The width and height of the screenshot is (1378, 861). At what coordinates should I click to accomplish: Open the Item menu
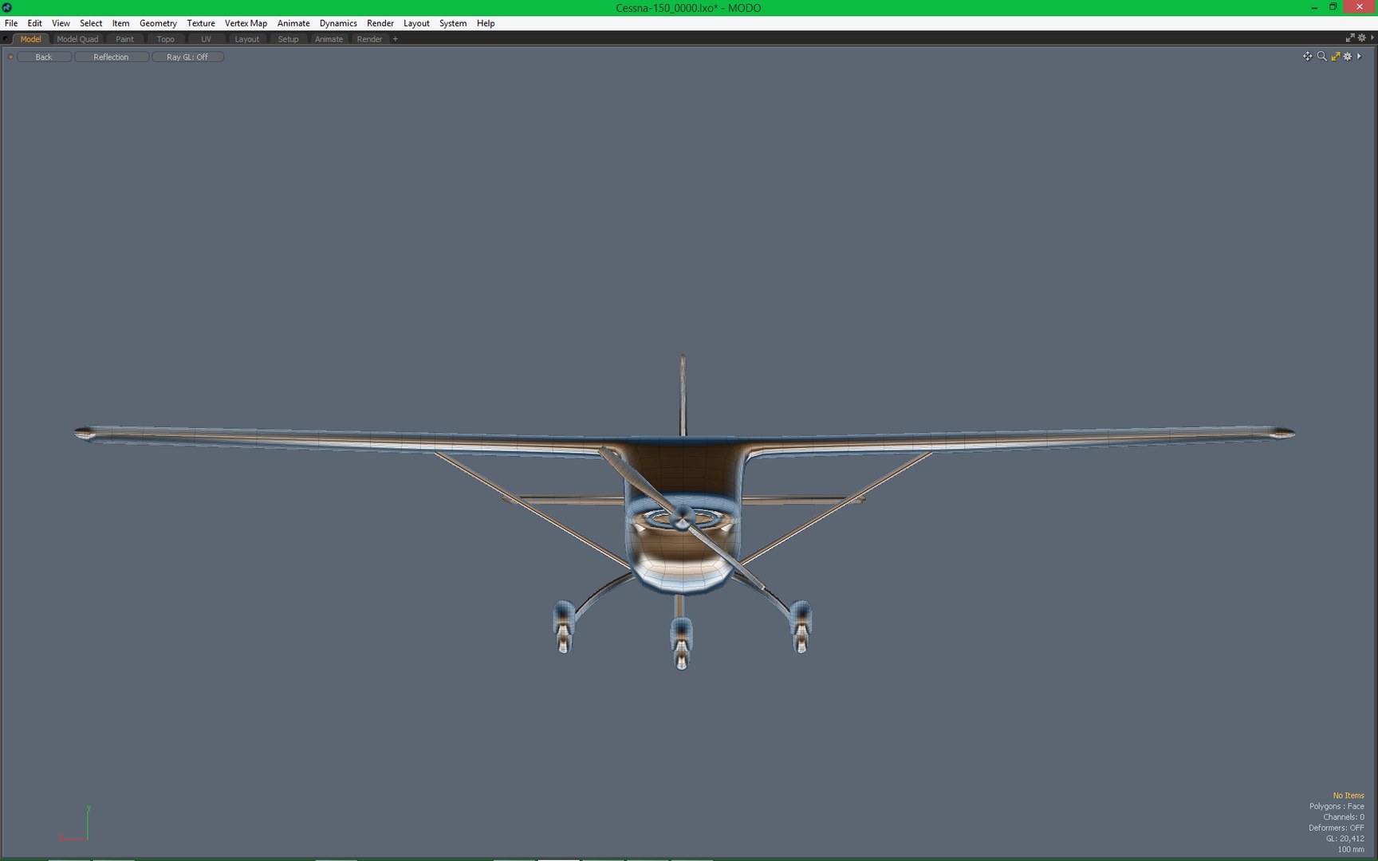pyautogui.click(x=120, y=23)
